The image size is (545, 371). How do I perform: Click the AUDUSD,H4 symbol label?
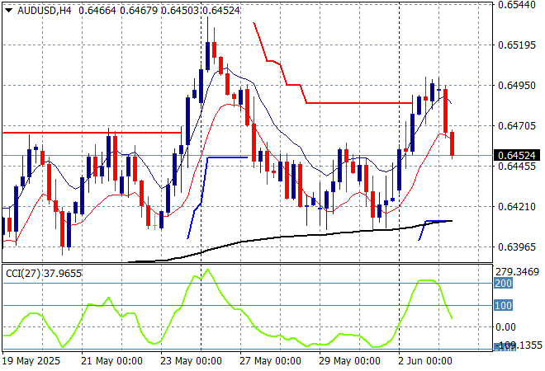(44, 11)
